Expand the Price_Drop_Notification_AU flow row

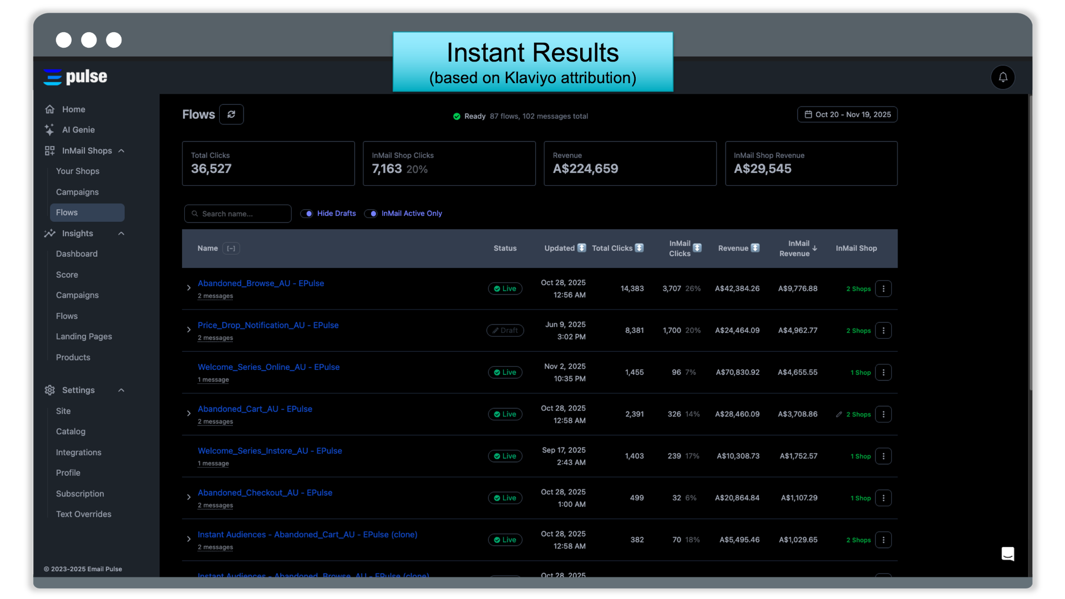coord(189,329)
